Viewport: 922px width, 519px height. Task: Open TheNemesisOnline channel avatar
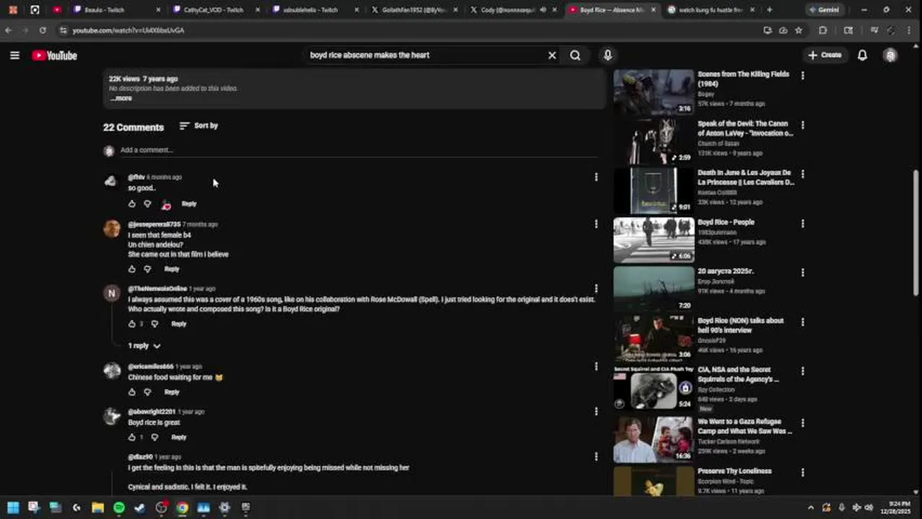click(112, 293)
